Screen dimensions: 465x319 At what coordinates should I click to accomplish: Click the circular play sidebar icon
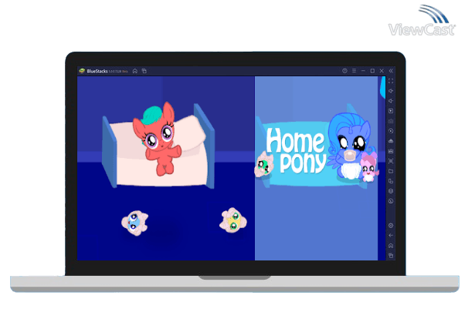coord(391,131)
